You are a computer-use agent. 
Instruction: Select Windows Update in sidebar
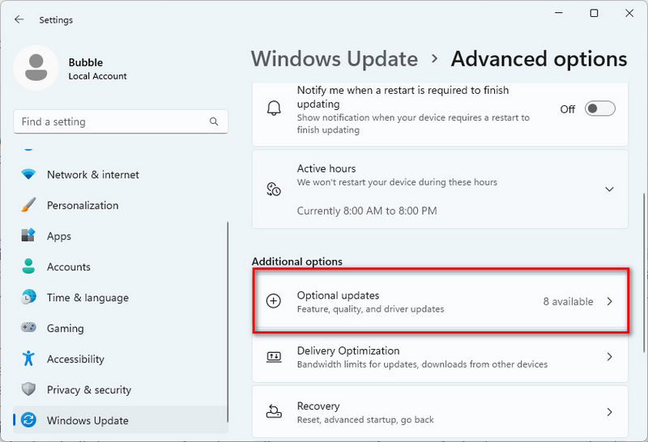[120, 420]
